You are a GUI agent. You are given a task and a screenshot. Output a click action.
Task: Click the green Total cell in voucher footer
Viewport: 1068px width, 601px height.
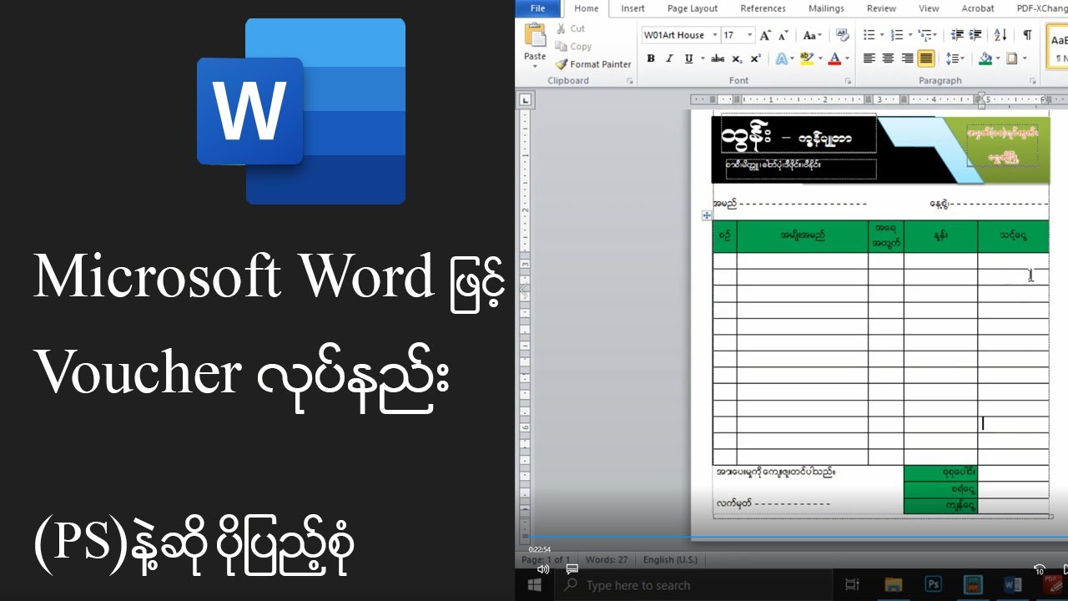940,473
